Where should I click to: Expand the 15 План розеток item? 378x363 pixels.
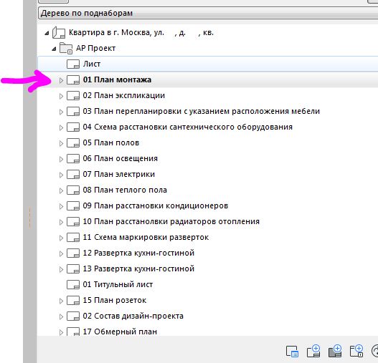61,301
